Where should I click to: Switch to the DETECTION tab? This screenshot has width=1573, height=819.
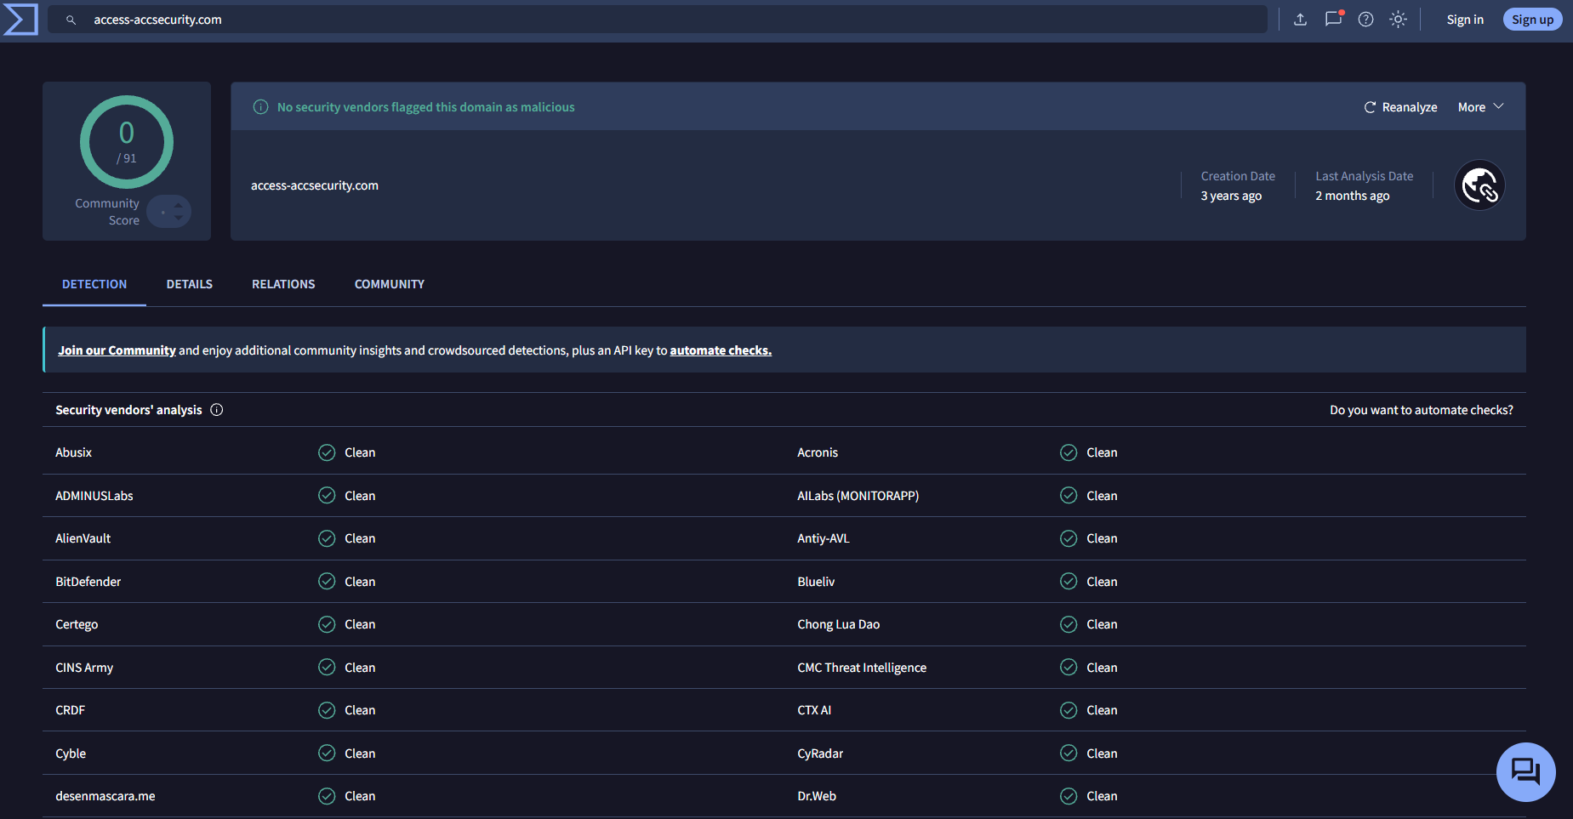(94, 284)
